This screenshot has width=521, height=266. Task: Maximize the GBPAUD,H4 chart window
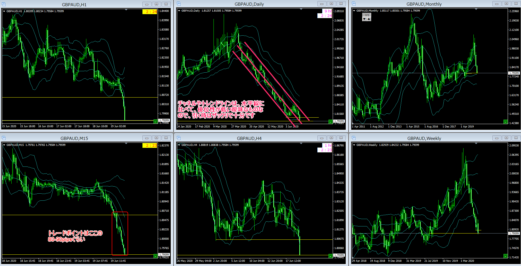[x=331, y=138]
